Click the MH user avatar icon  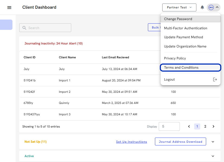click(x=211, y=7)
